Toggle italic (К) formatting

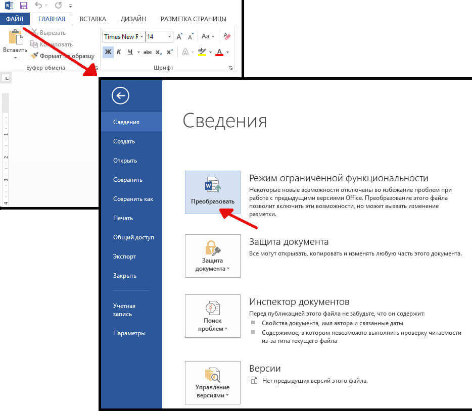click(119, 52)
